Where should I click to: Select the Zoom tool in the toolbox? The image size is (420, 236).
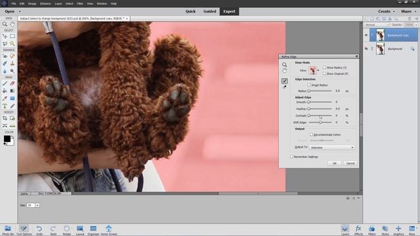[x=5, y=24]
